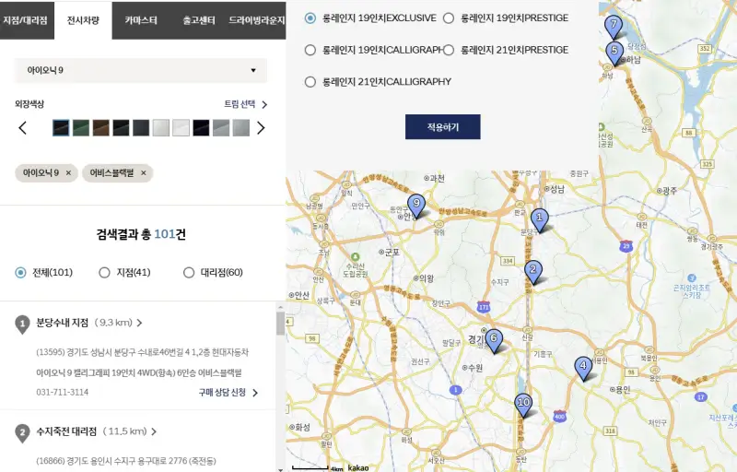Switch to 드라이빙라운지 tab

[x=257, y=20]
